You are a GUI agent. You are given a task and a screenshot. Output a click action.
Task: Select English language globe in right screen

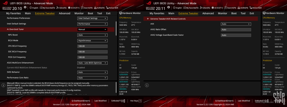coord(177,8)
